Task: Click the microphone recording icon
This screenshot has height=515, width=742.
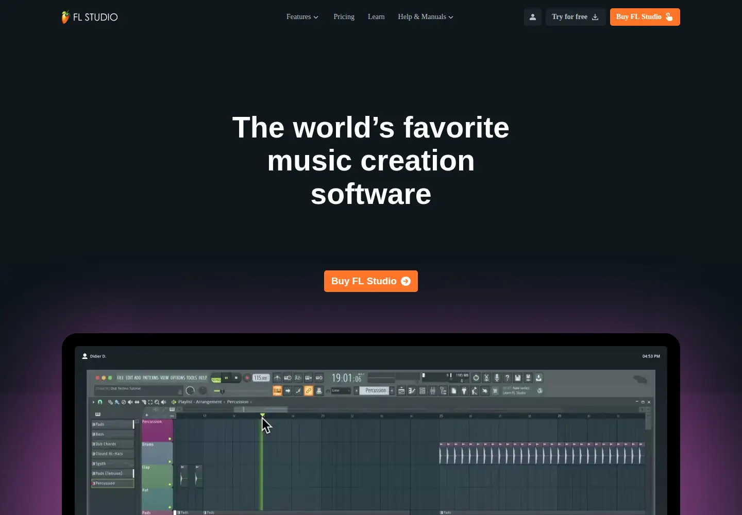Action: (x=497, y=377)
